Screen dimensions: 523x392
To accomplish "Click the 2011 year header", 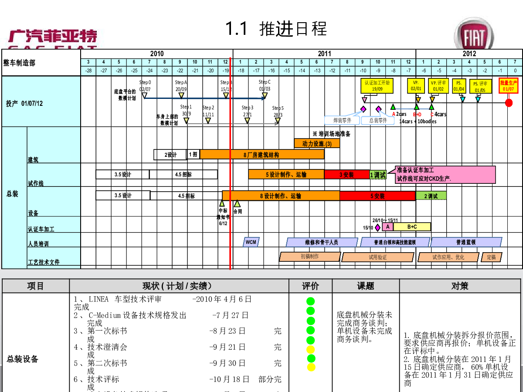I will click(x=325, y=54).
